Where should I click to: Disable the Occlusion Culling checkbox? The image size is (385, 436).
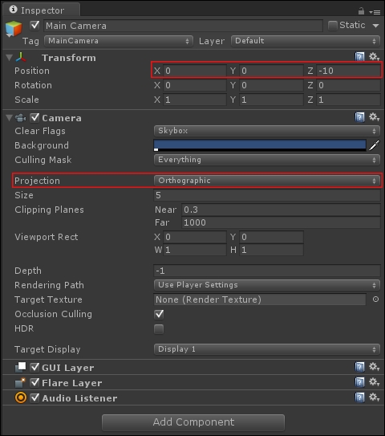click(159, 314)
